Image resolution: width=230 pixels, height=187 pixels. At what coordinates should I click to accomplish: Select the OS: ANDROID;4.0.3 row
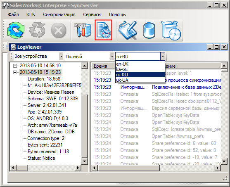47,118
